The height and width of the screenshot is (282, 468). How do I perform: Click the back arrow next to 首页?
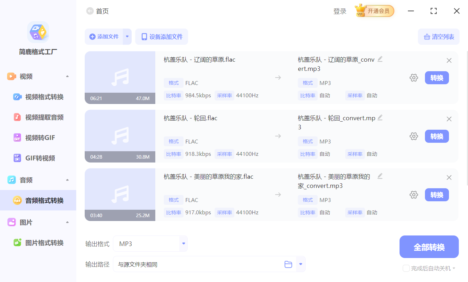coord(90,11)
